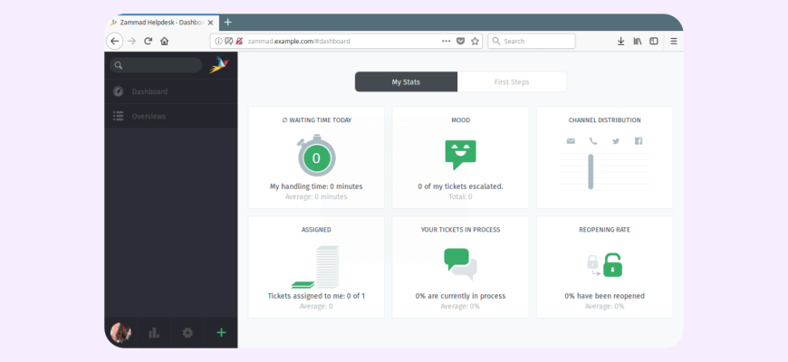Bookmark this page with the star icon
The width and height of the screenshot is (788, 362).
[x=475, y=41]
